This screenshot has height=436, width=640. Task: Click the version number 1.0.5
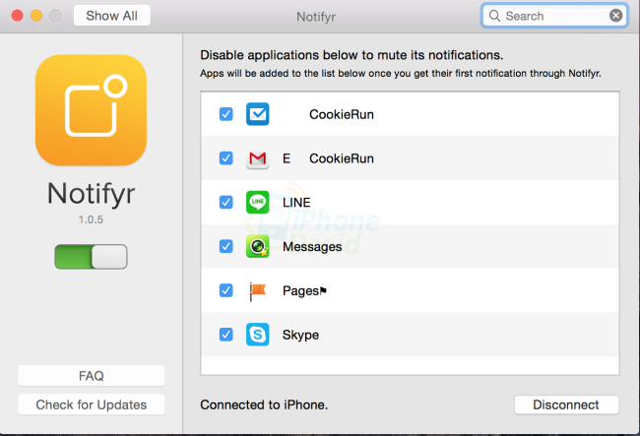[x=91, y=219]
